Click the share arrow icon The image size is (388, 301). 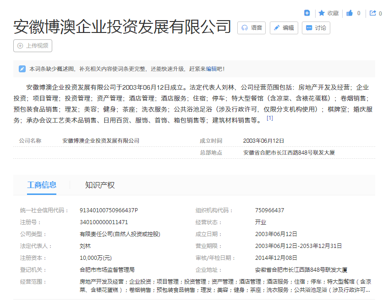(x=372, y=13)
